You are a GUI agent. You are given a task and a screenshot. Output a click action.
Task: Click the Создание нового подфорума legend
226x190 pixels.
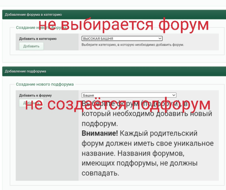(45, 84)
